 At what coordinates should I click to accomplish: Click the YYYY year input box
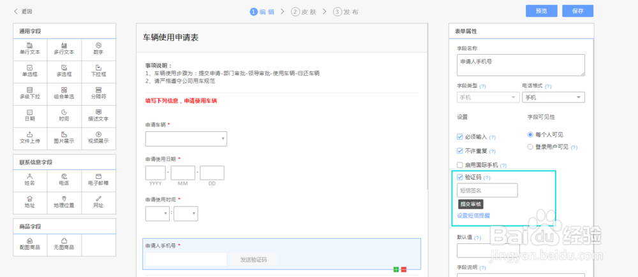(156, 173)
